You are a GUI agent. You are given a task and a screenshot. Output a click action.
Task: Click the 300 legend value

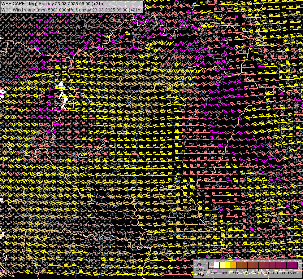225,273
